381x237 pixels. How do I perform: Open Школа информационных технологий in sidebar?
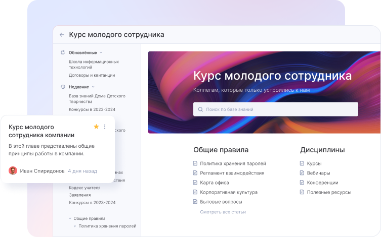(94, 64)
